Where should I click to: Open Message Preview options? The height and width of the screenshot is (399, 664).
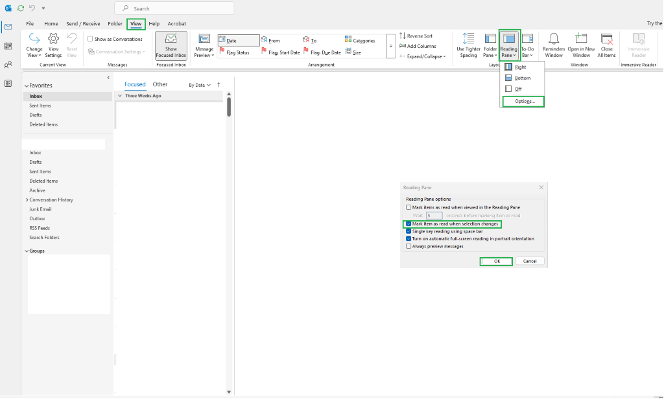click(204, 46)
